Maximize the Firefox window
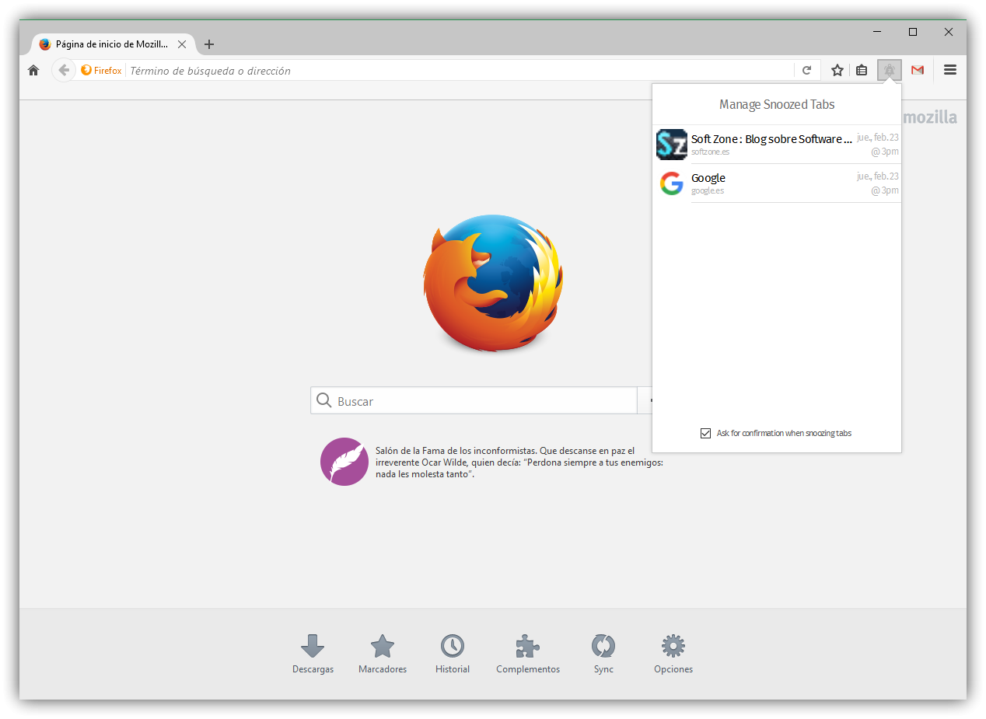The image size is (986, 719). point(913,32)
